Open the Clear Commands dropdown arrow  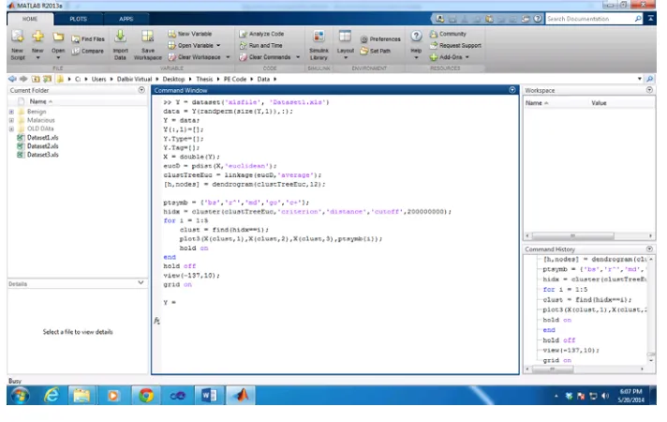click(x=298, y=56)
